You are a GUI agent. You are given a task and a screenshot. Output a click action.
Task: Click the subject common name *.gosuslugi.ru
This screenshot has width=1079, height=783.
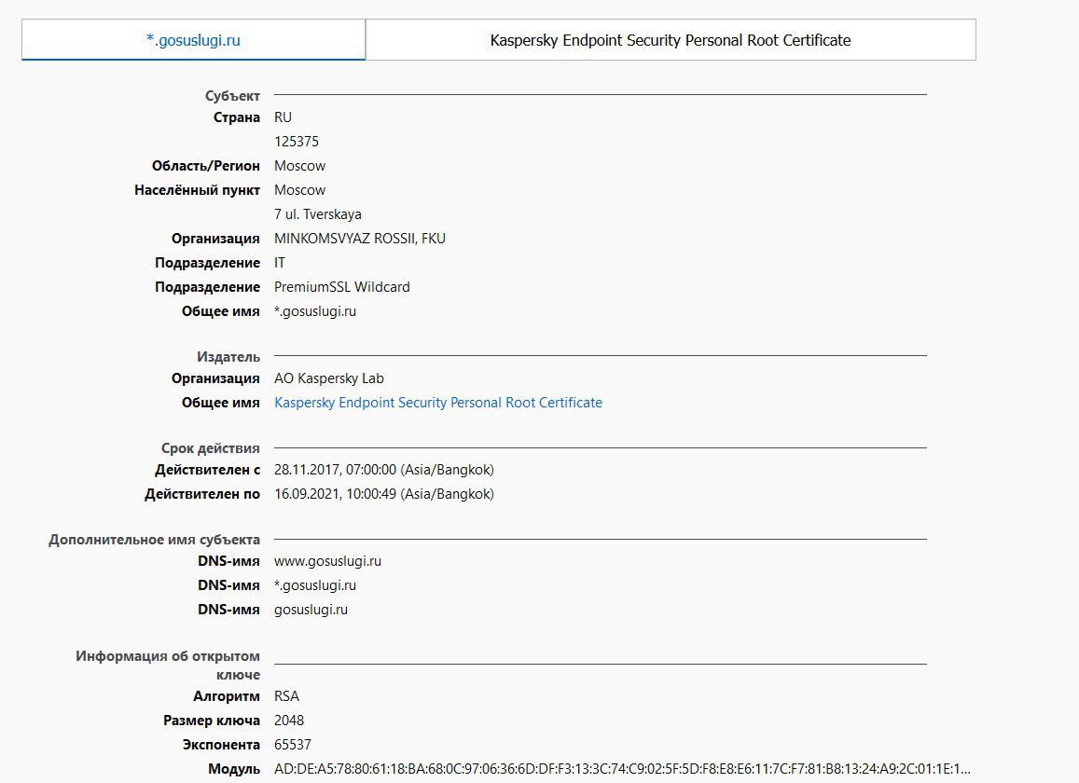coord(315,311)
